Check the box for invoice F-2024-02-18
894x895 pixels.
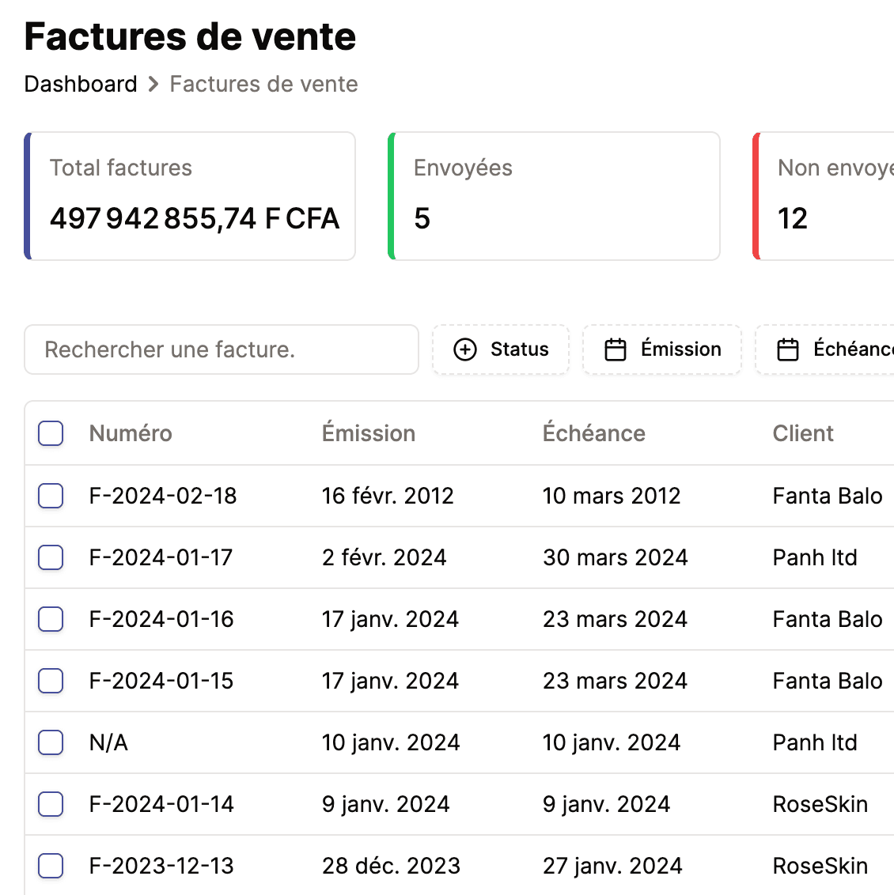point(50,496)
